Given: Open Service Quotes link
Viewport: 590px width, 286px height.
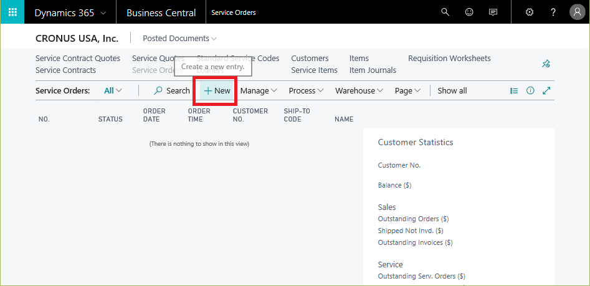Looking at the screenshot, I should pos(158,59).
